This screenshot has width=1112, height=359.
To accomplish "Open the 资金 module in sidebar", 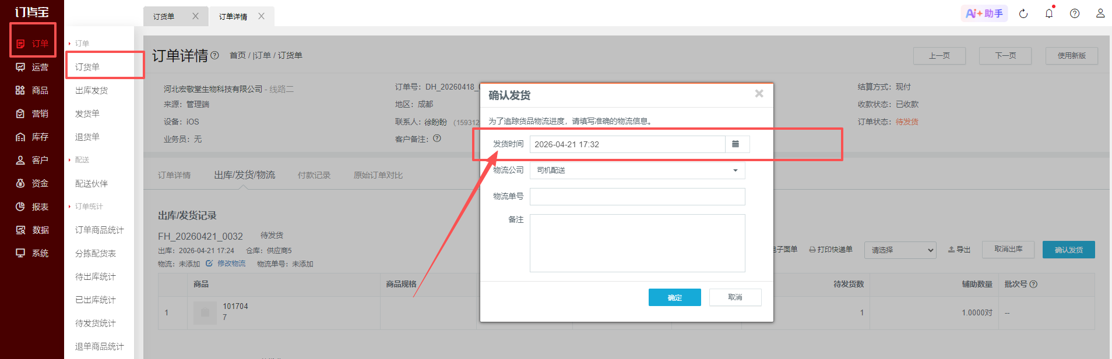I will [33, 183].
